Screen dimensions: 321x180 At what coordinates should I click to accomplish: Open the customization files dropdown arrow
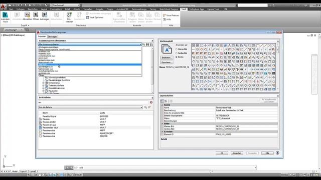click(x=140, y=44)
